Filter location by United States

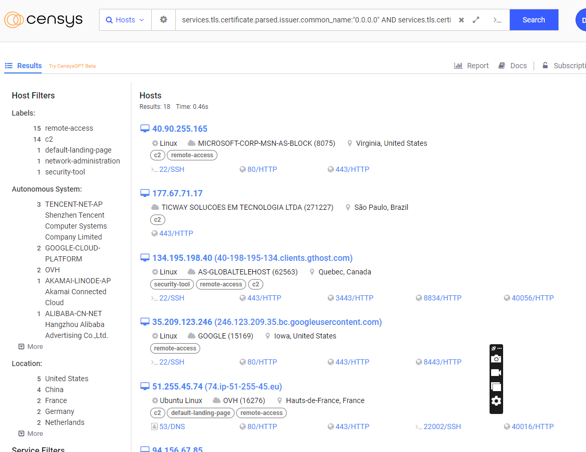click(67, 379)
